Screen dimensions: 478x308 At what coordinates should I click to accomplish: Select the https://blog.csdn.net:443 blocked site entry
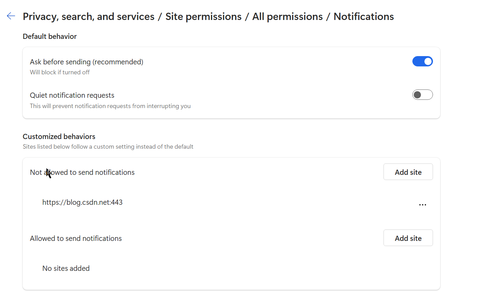[x=82, y=202]
